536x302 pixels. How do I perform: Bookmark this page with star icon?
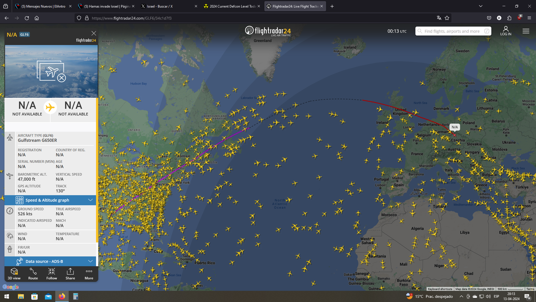(447, 18)
